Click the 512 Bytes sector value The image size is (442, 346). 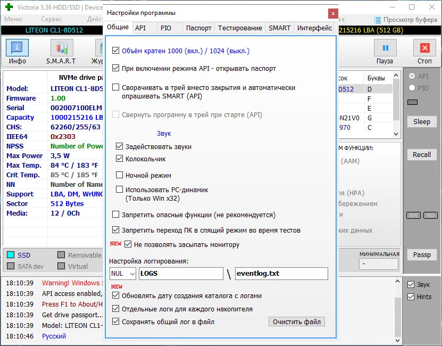[67, 203]
